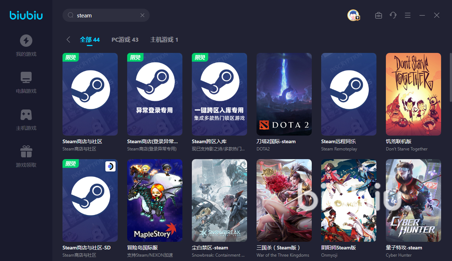Open the 饥荒联机版 title link
Screen dimensions: 452x261
click(399, 141)
